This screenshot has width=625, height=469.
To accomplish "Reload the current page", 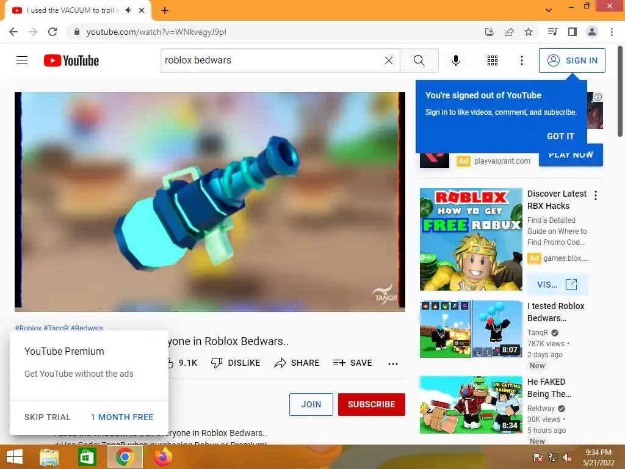I will 52,32.
